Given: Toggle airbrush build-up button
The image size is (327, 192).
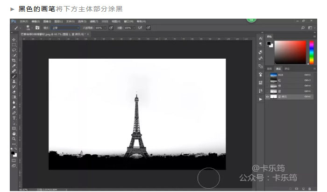Looking at the screenshot, I should [x=140, y=27].
